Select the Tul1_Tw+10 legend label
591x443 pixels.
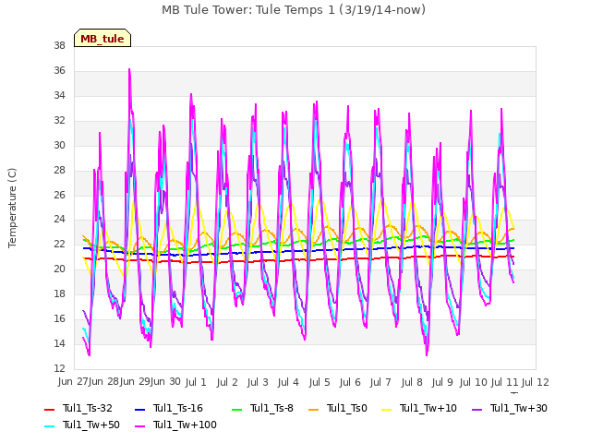click(x=428, y=408)
